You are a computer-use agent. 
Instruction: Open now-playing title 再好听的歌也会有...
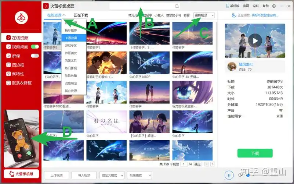(265, 15)
